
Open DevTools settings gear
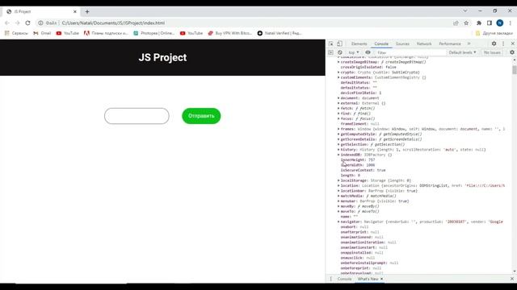(x=494, y=43)
